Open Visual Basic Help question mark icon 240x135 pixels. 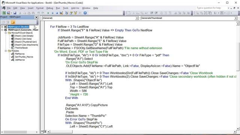pyautogui.click(x=85, y=13)
